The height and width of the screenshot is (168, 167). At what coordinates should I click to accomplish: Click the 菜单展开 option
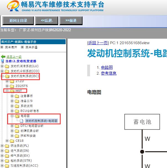11,47
